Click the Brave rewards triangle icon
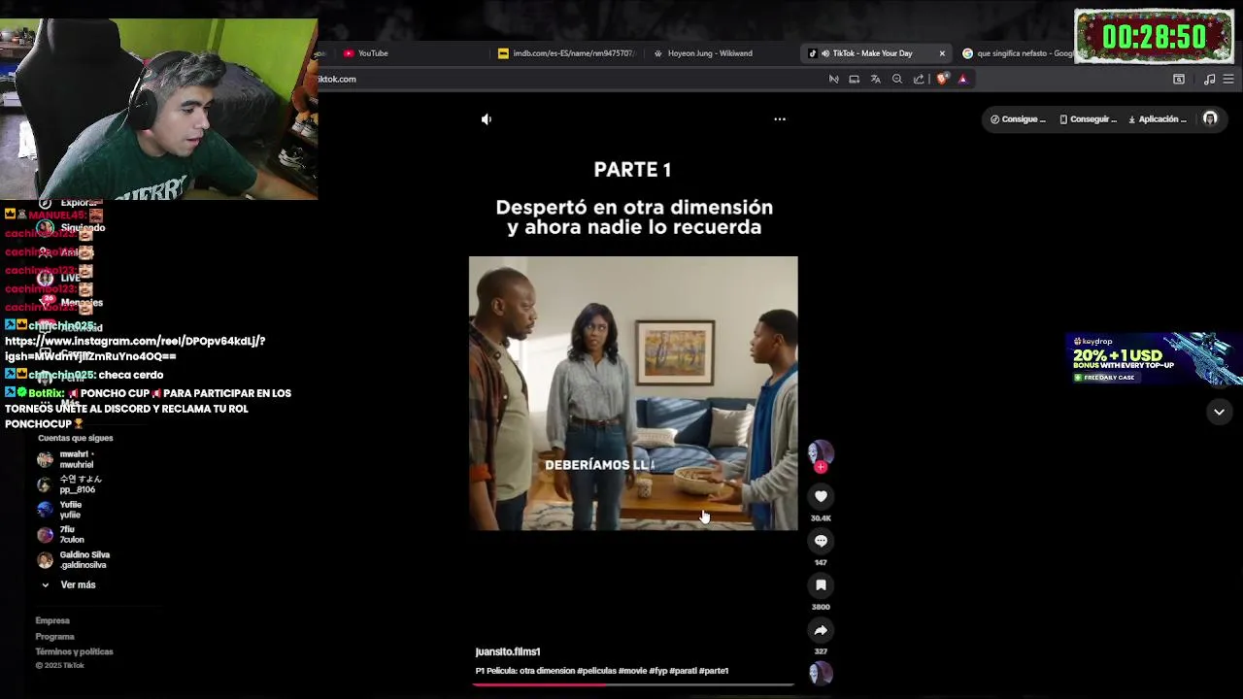The image size is (1243, 699). pos(962,79)
